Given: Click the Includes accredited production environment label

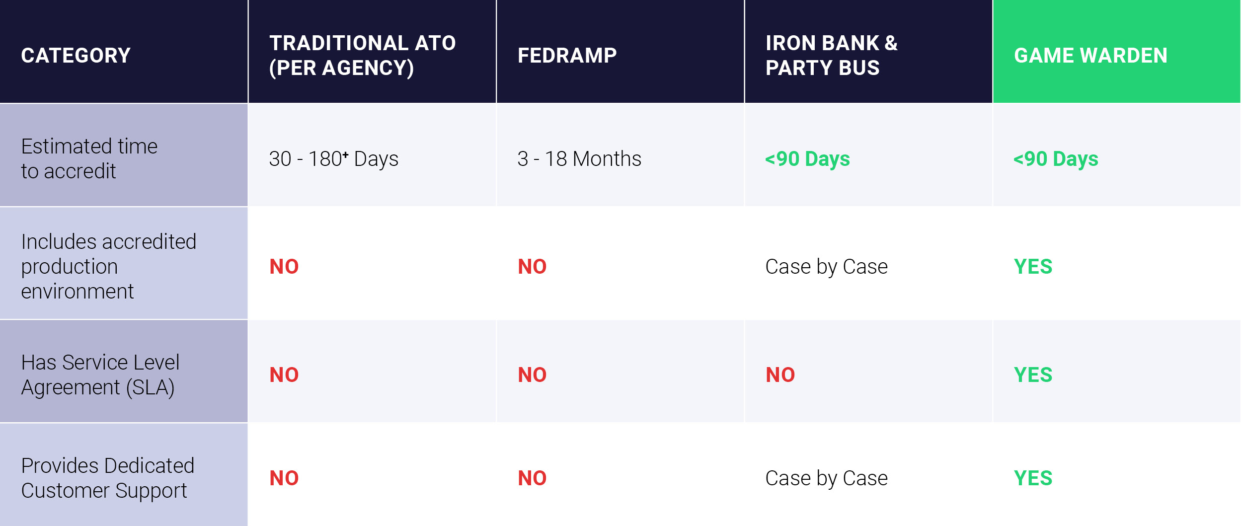Looking at the screenshot, I should tap(108, 266).
